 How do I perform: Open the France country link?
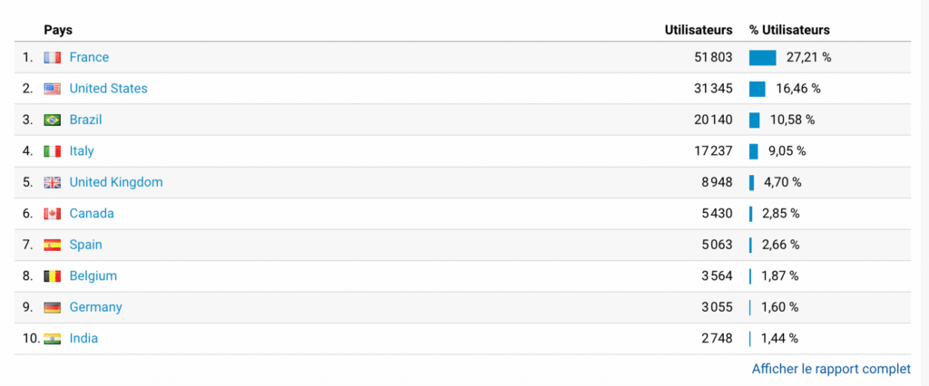click(89, 57)
